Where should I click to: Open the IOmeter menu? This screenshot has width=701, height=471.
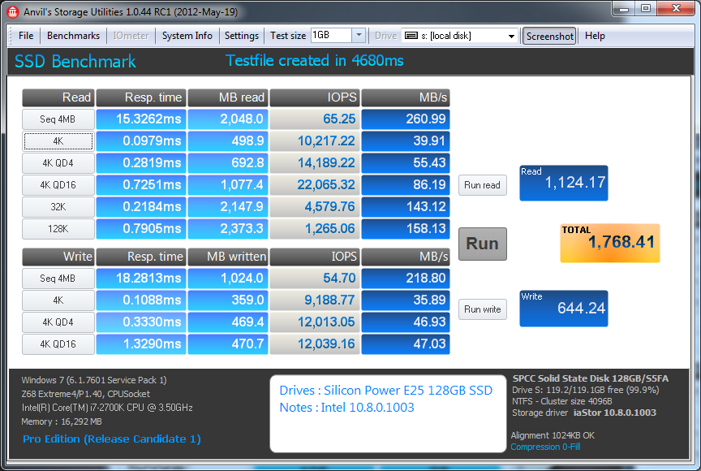click(x=131, y=36)
